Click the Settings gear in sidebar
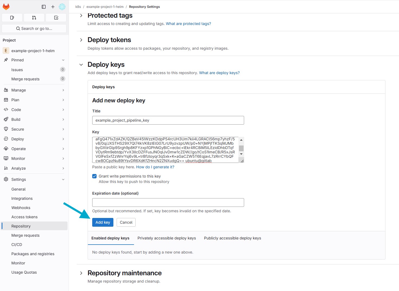This screenshot has height=291, width=399. tap(6, 179)
